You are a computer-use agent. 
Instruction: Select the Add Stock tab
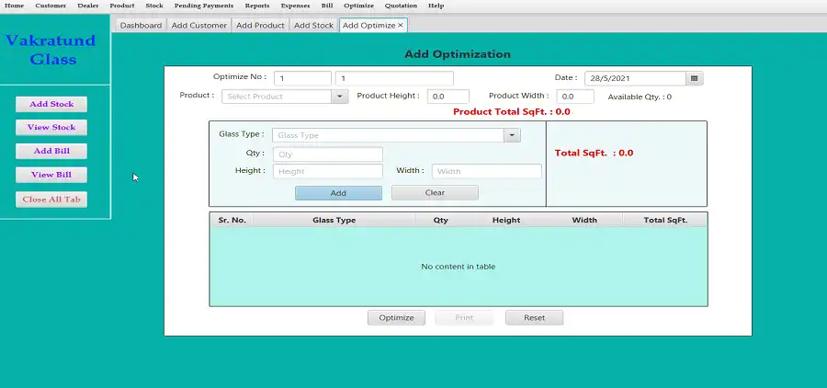tap(313, 26)
